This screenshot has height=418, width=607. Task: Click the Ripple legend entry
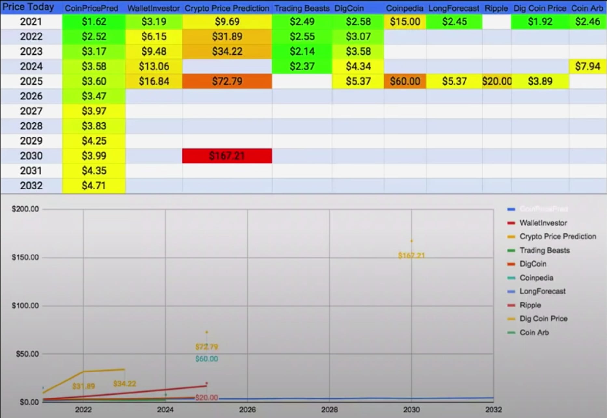[x=524, y=305]
